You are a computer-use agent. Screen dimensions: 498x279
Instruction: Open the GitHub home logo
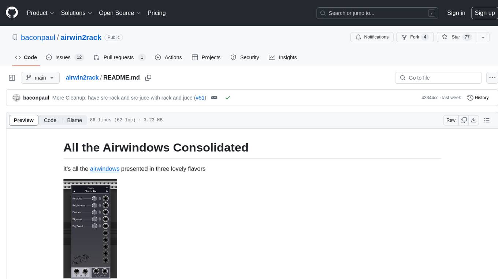[x=12, y=13]
